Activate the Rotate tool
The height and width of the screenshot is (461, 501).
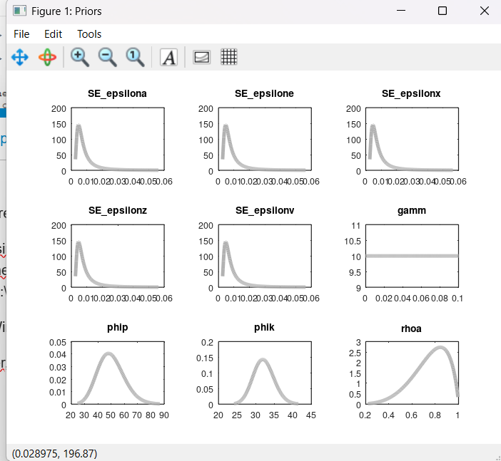(47, 57)
